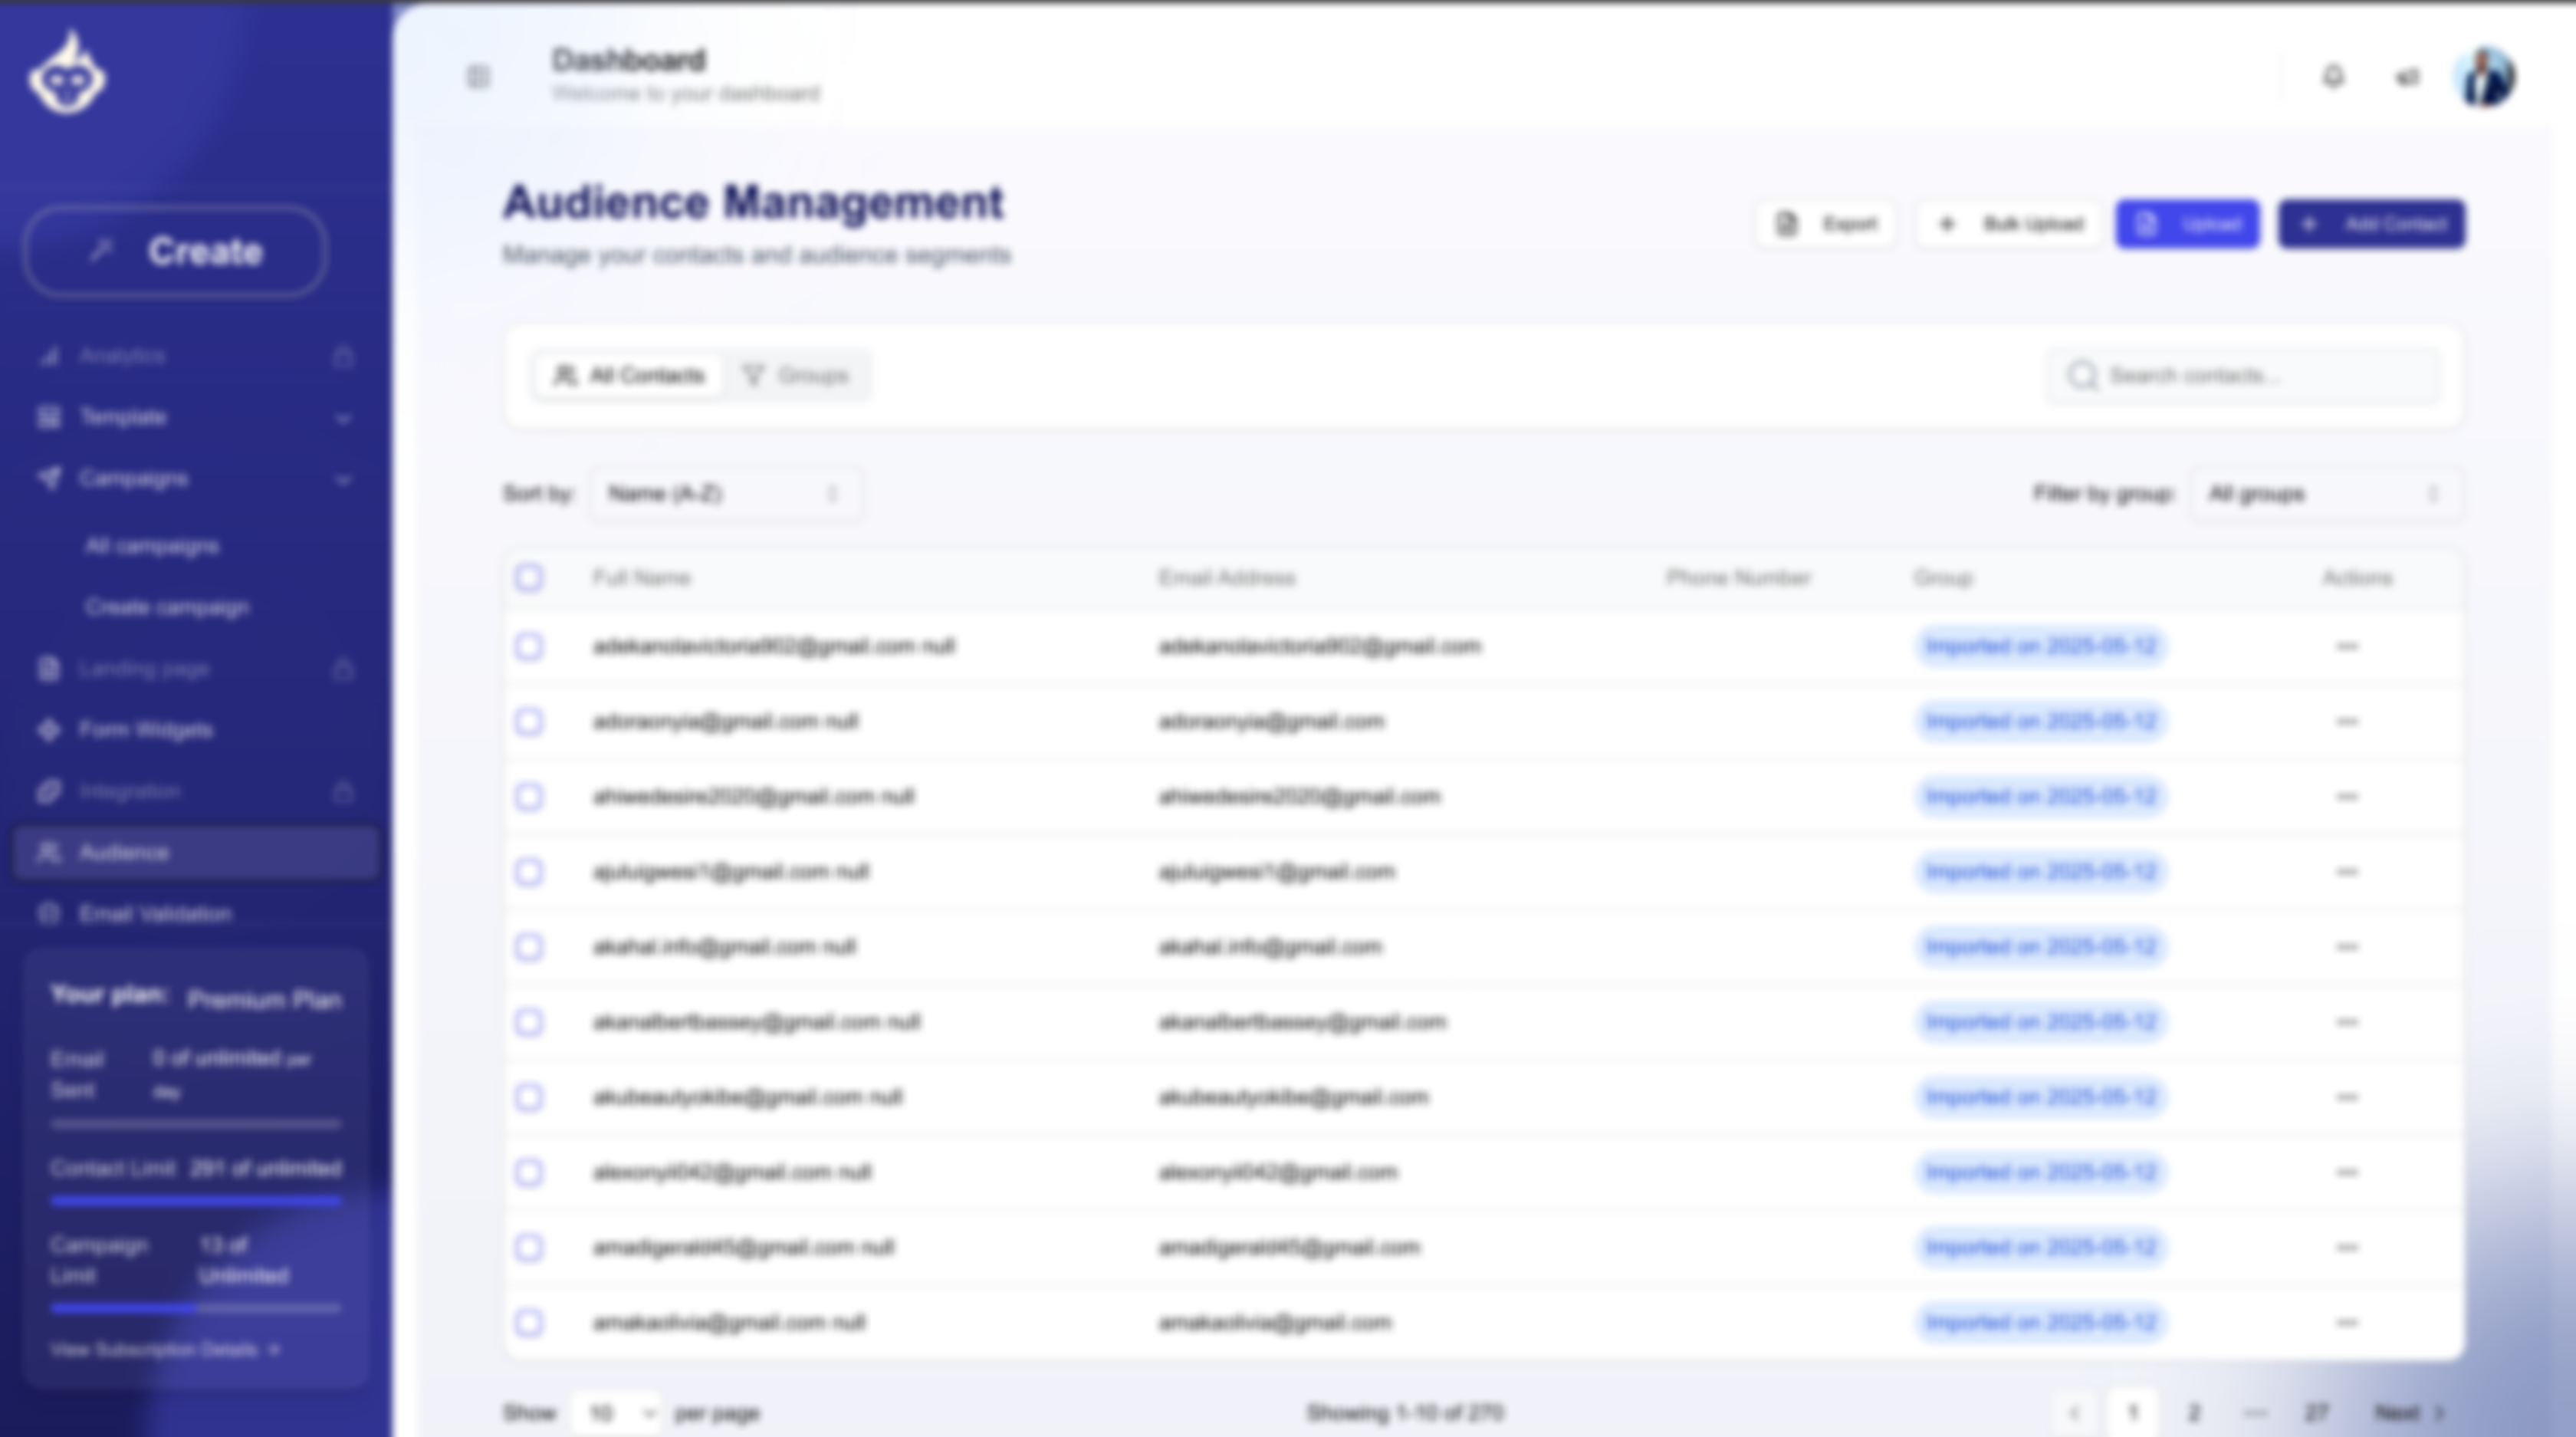Image resolution: width=2576 pixels, height=1437 pixels.
Task: Switch to the Groups tab
Action: point(797,376)
